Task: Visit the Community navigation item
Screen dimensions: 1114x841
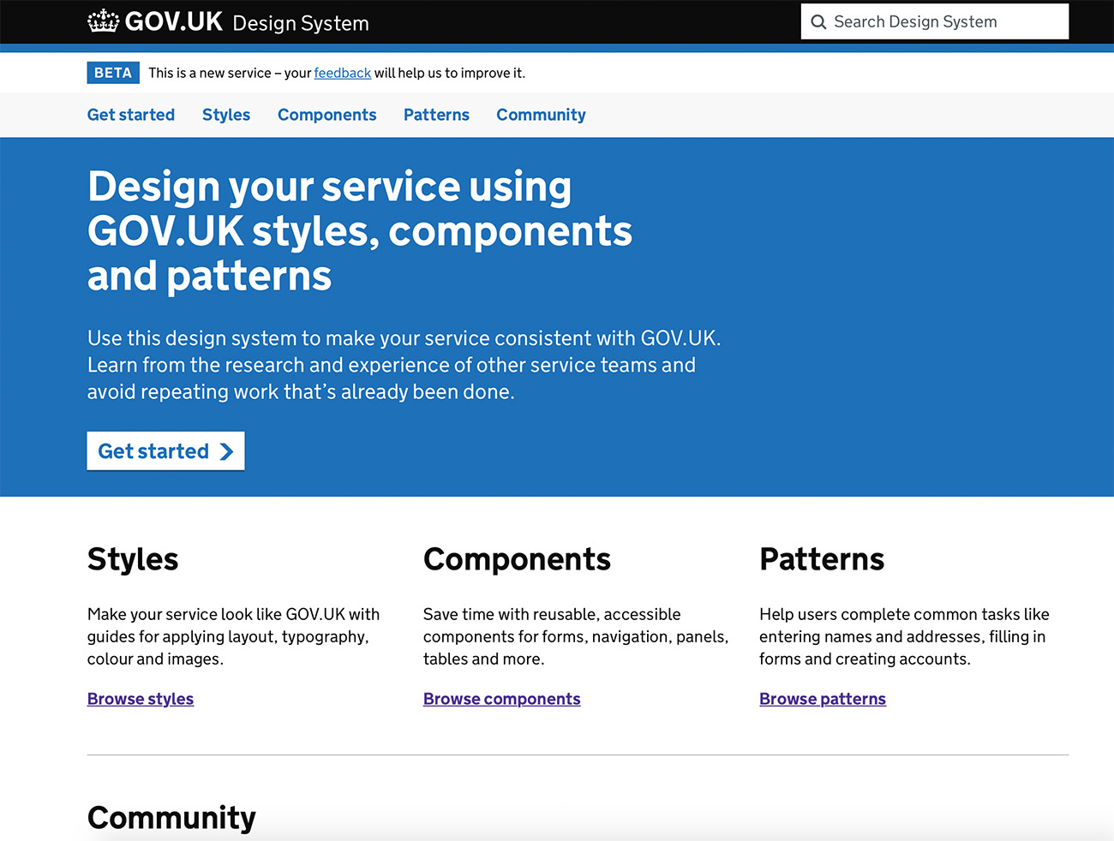Action: pos(541,115)
